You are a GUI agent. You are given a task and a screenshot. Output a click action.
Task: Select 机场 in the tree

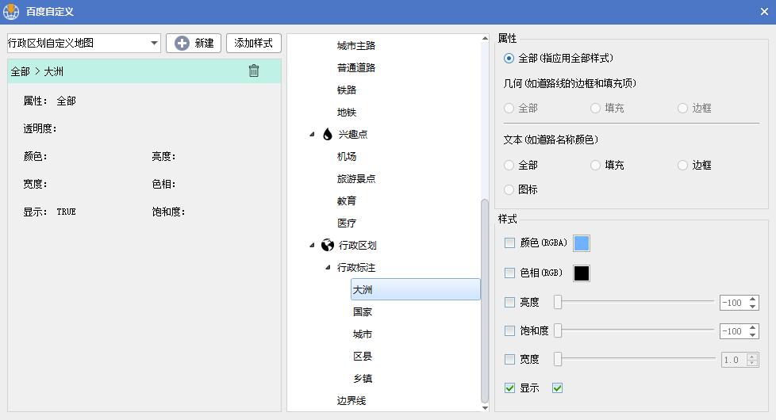(x=347, y=157)
